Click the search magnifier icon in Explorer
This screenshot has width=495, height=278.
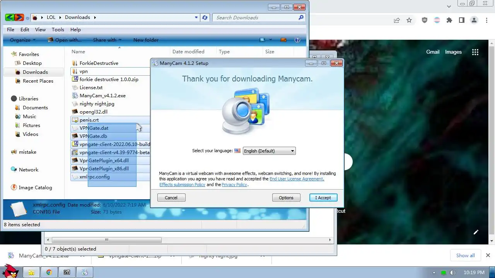coord(301,17)
